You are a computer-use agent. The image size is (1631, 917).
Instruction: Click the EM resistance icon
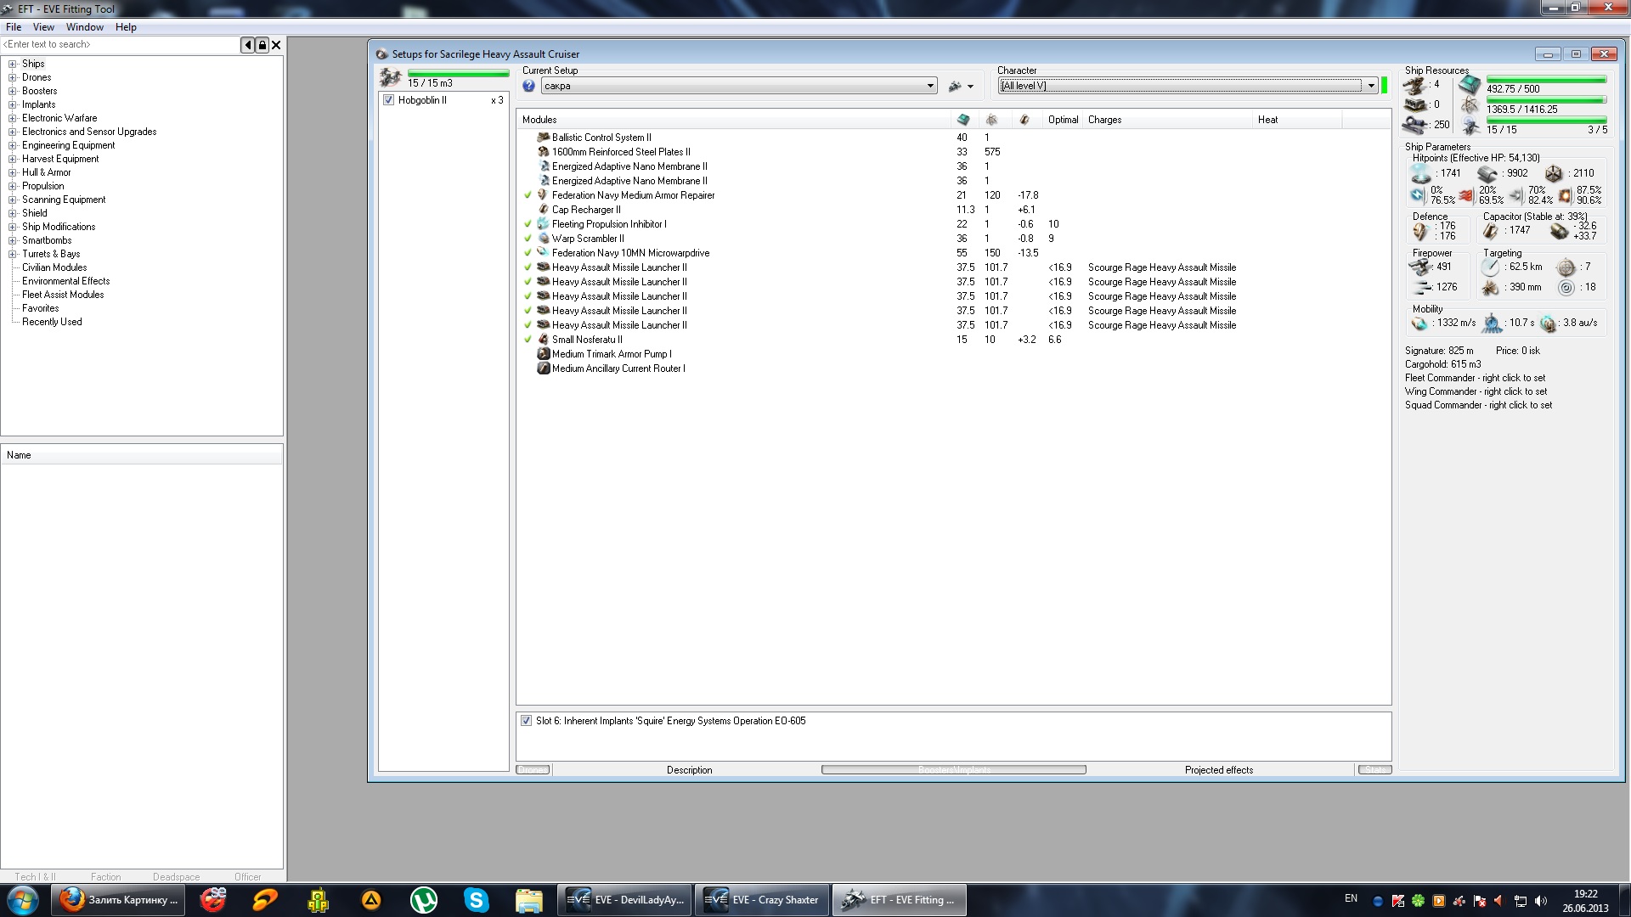[1417, 195]
